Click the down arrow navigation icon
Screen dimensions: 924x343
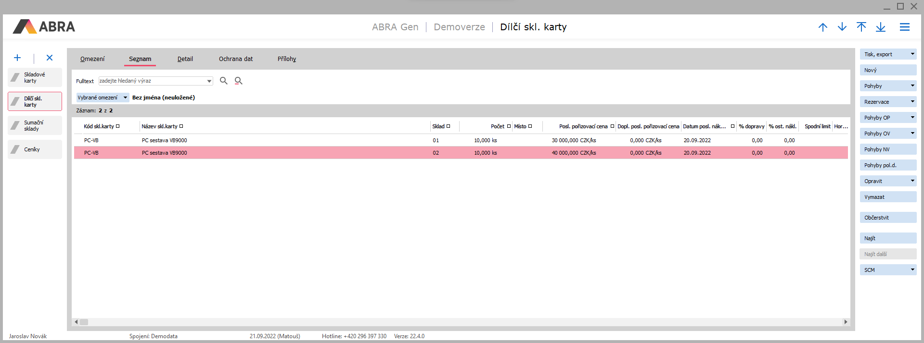(842, 27)
